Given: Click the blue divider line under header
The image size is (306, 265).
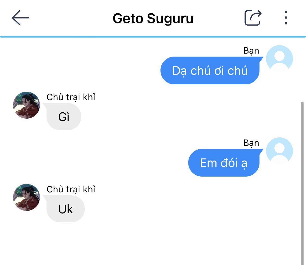Looking at the screenshot, I should pos(153,37).
